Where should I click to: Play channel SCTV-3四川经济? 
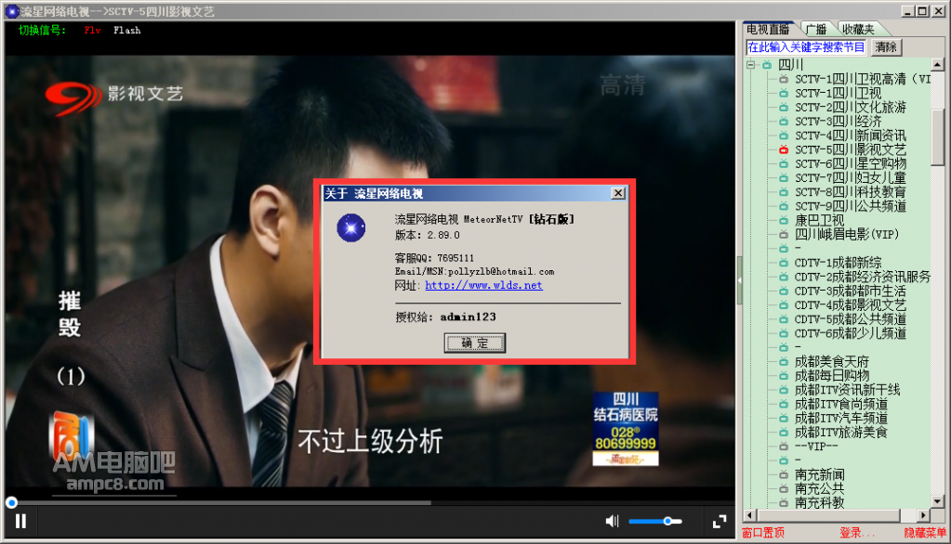[838, 122]
